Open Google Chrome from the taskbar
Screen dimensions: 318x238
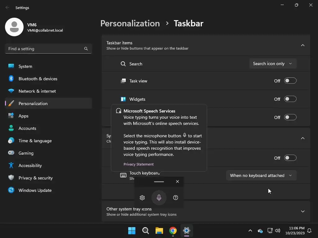click(x=173, y=231)
